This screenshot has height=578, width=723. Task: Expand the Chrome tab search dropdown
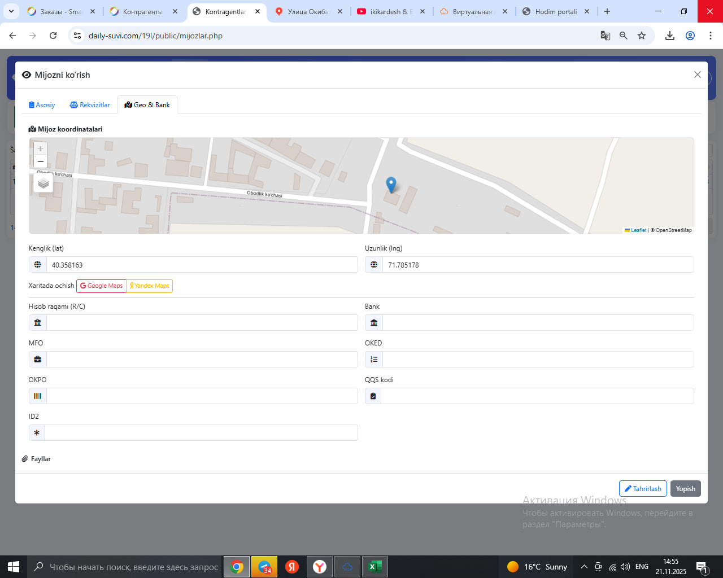(11, 11)
